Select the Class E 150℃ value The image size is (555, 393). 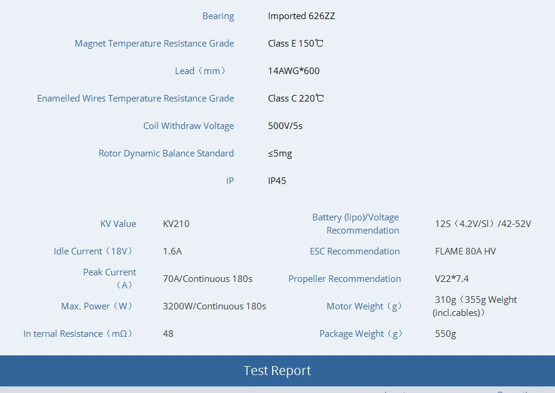pyautogui.click(x=295, y=43)
